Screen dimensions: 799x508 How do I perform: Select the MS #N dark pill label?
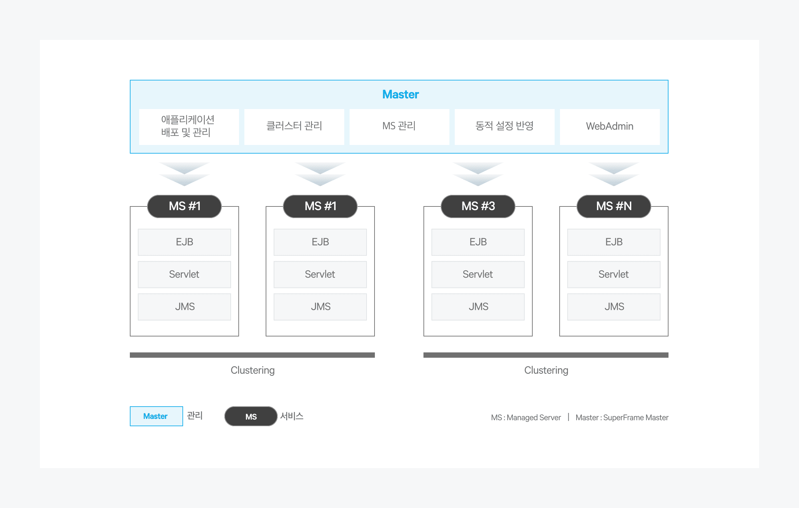[x=614, y=206]
